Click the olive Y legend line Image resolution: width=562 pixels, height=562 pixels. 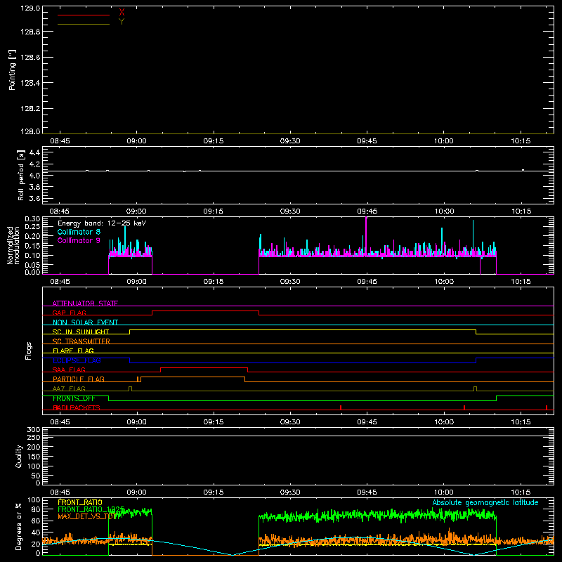click(x=84, y=25)
